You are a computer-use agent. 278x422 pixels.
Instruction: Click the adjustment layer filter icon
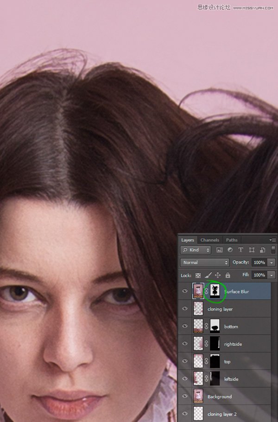click(230, 250)
